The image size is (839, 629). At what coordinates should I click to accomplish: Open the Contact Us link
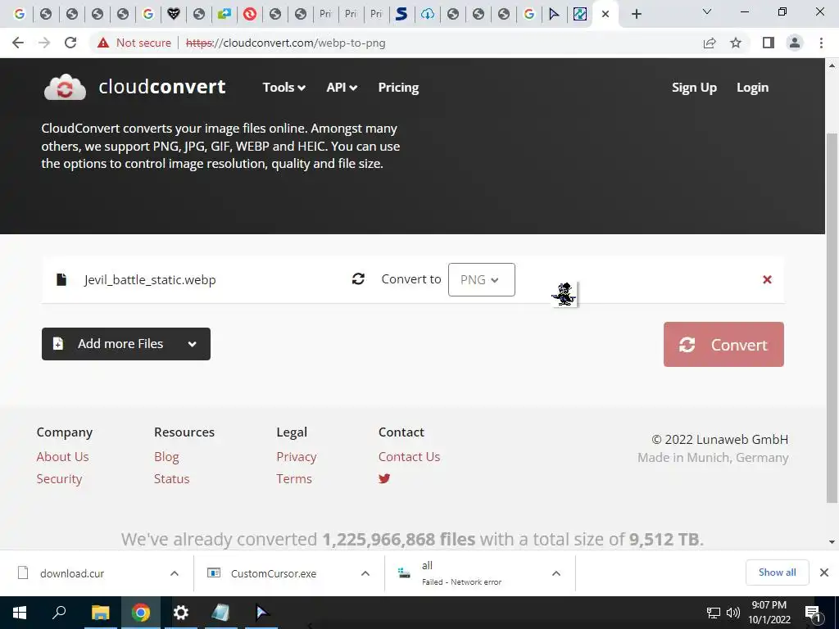pyautogui.click(x=410, y=456)
